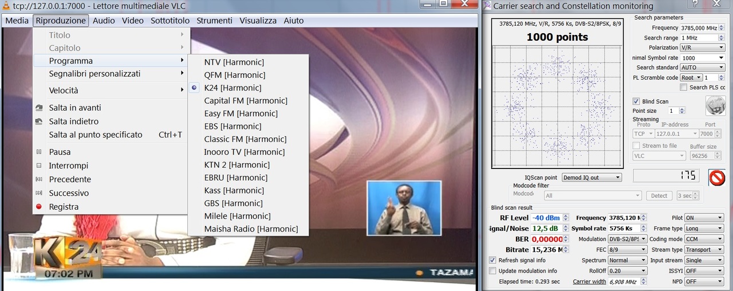Choose Segnalibri personalizzati submenu
Image resolution: width=733 pixels, height=291 pixels.
[110, 73]
